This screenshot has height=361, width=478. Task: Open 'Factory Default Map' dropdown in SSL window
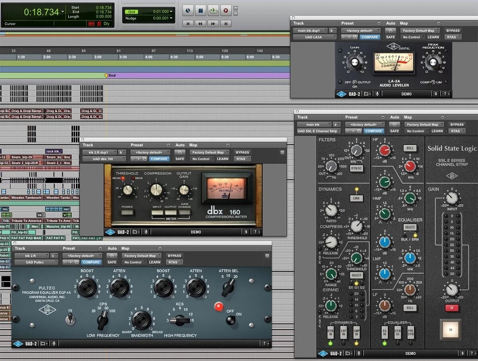click(424, 124)
